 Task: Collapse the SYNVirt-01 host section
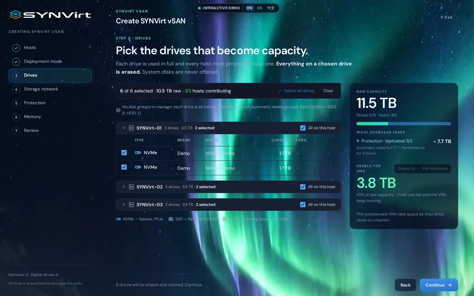point(124,128)
